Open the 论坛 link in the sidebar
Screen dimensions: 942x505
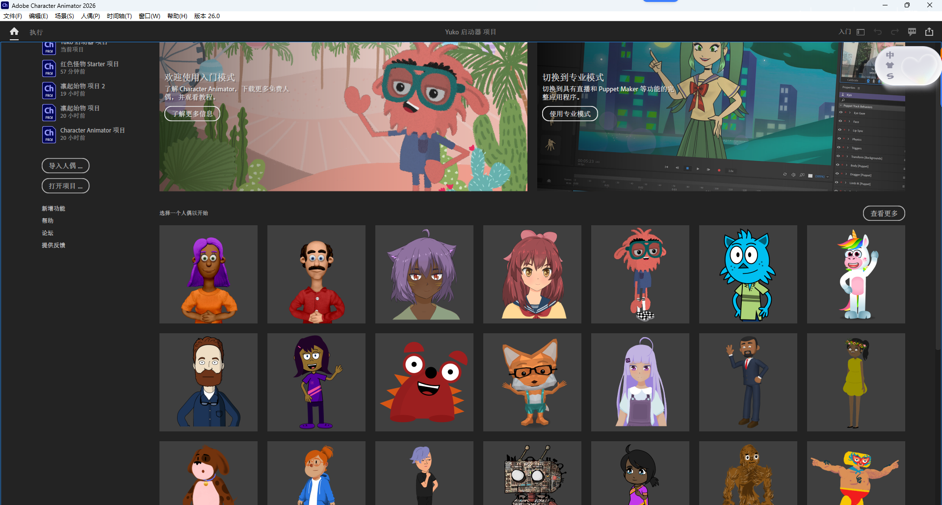(48, 233)
